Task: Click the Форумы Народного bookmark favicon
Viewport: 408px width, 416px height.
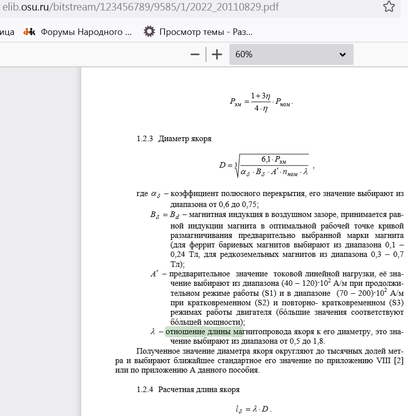Action: [29, 32]
